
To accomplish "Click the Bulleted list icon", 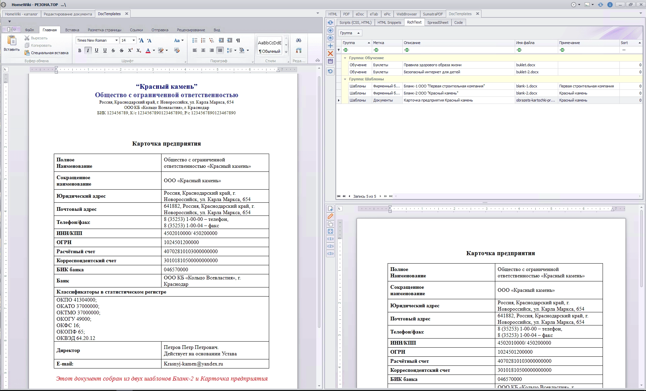I will click(195, 40).
